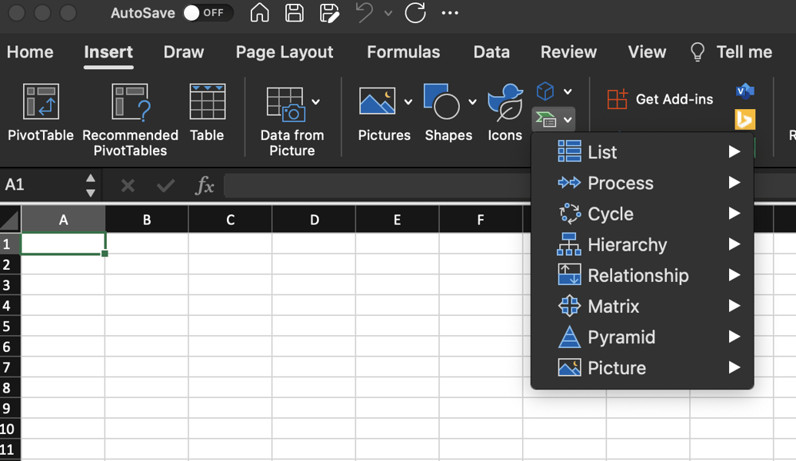Switch to the Formulas ribbon tab
796x461 pixels.
click(403, 52)
